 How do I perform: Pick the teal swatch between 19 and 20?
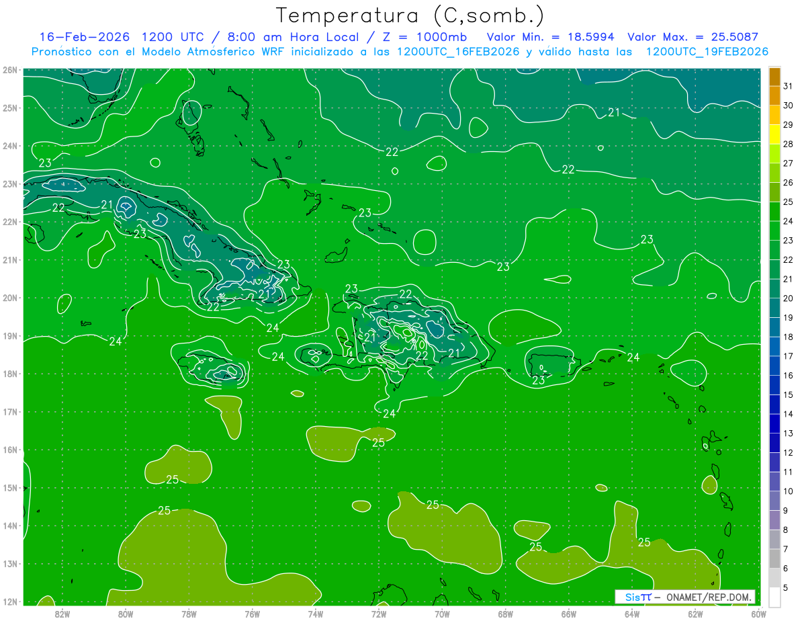(x=774, y=308)
